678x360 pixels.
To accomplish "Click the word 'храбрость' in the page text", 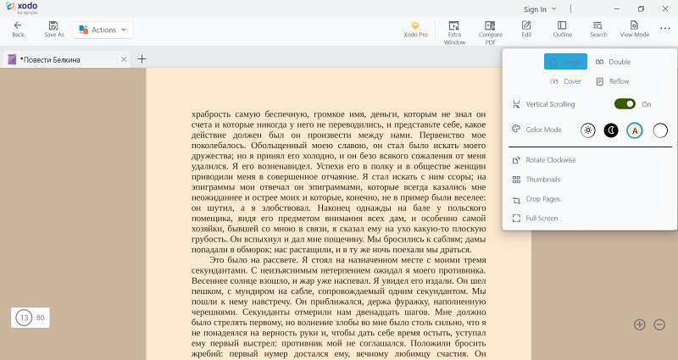I will click(x=210, y=114).
